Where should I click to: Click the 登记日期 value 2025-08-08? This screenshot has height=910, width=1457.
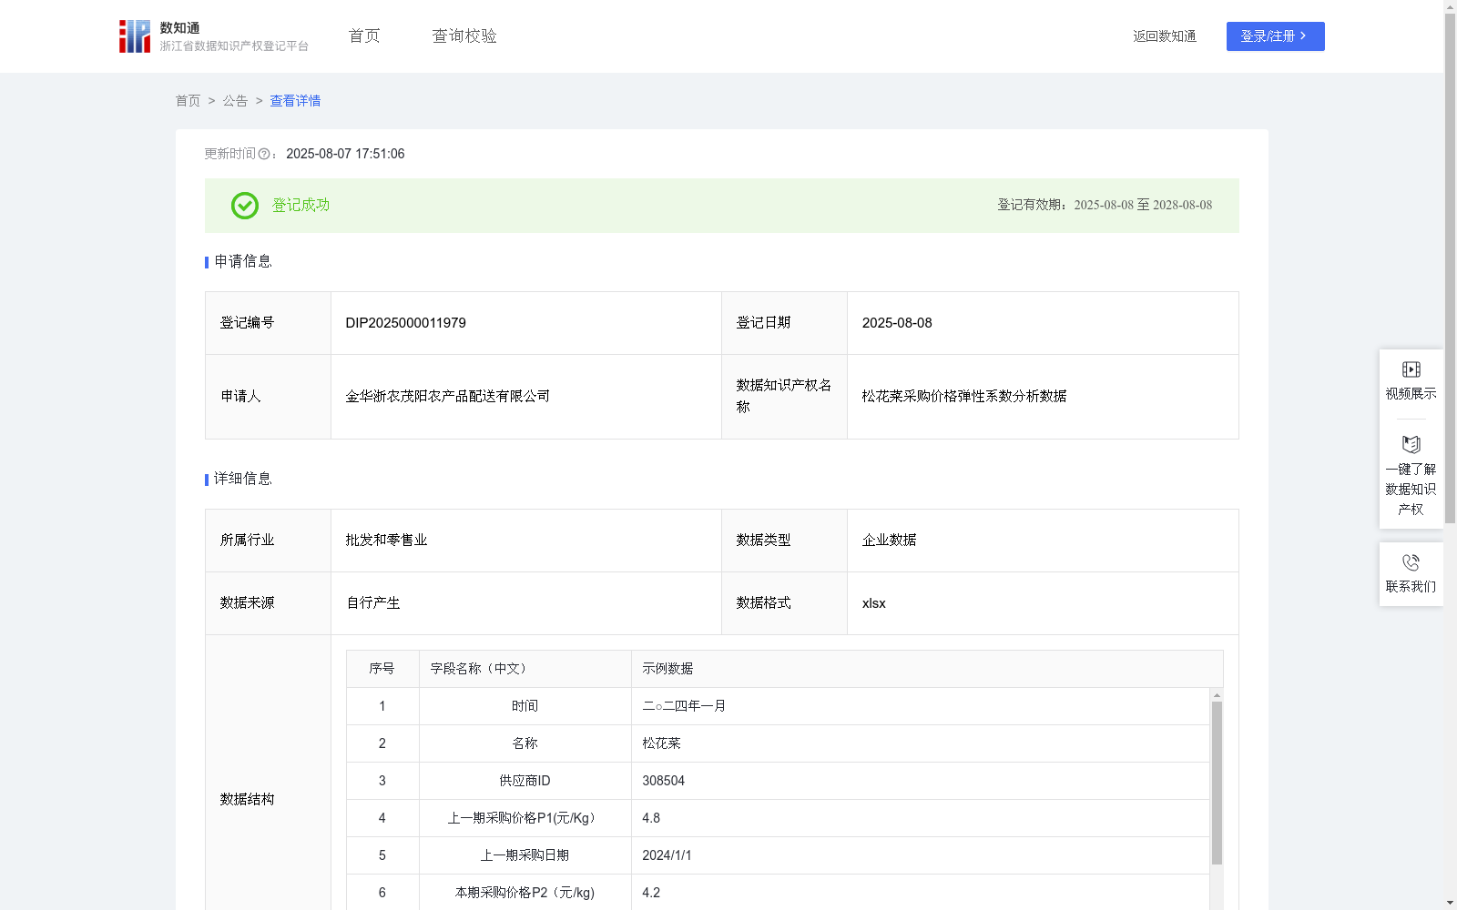click(897, 323)
